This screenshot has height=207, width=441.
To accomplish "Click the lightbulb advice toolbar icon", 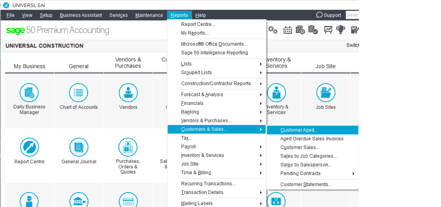I will pos(340,30).
